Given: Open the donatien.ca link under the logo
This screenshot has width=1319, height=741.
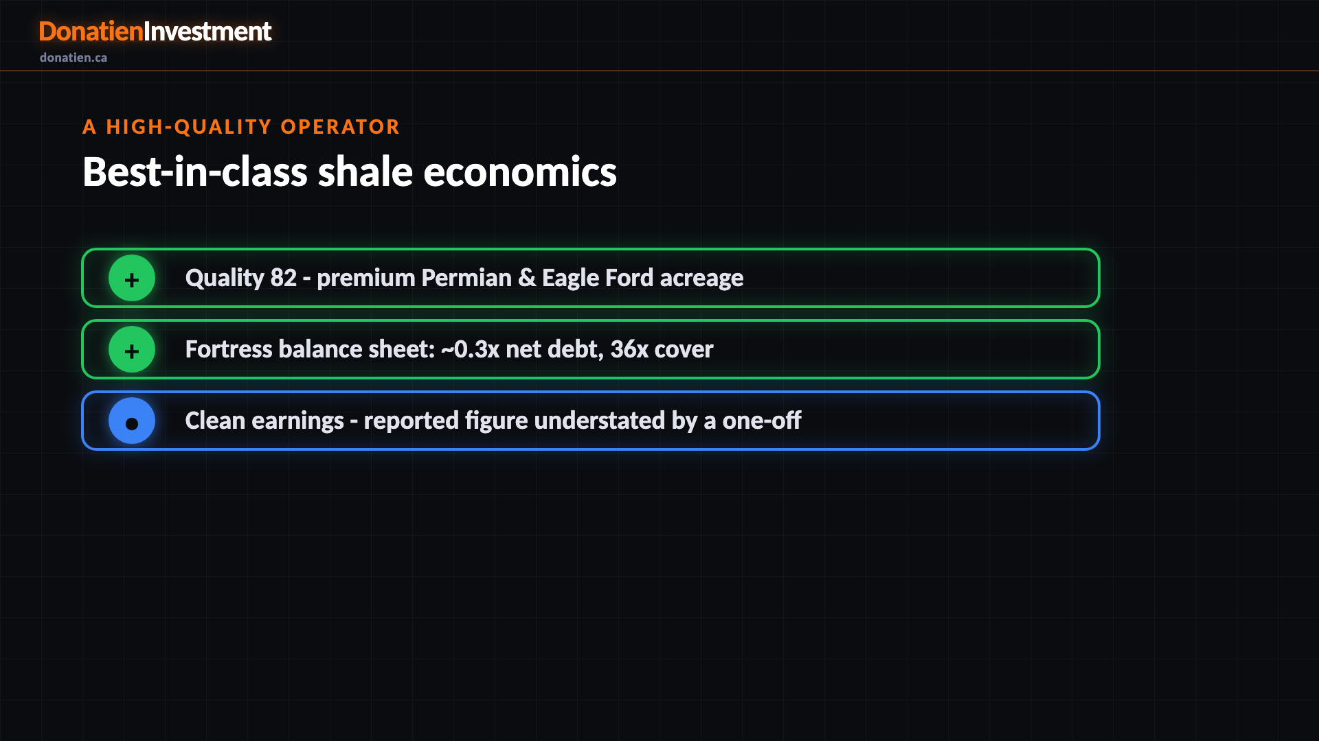Looking at the screenshot, I should tap(74, 58).
